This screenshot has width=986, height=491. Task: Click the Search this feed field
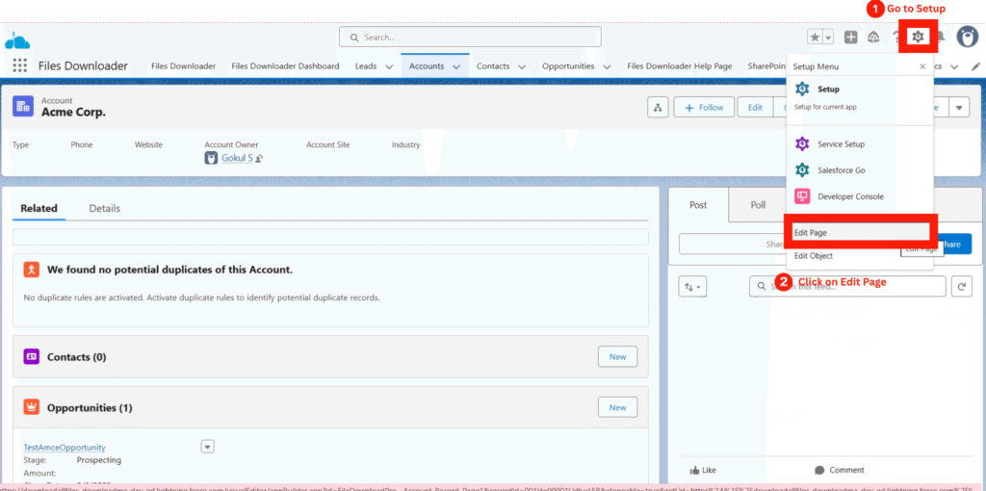point(847,286)
